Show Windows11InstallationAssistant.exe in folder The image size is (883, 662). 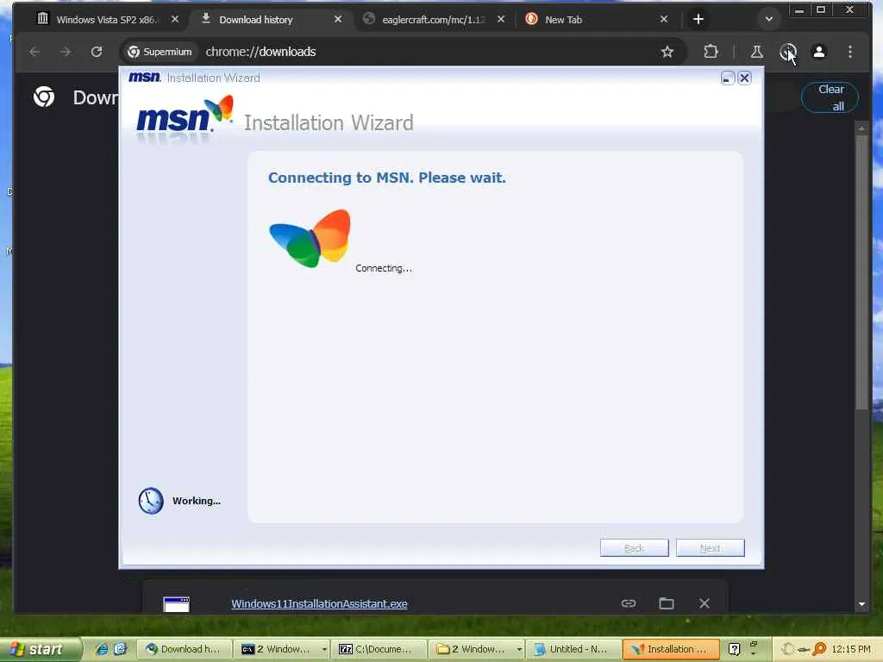667,603
